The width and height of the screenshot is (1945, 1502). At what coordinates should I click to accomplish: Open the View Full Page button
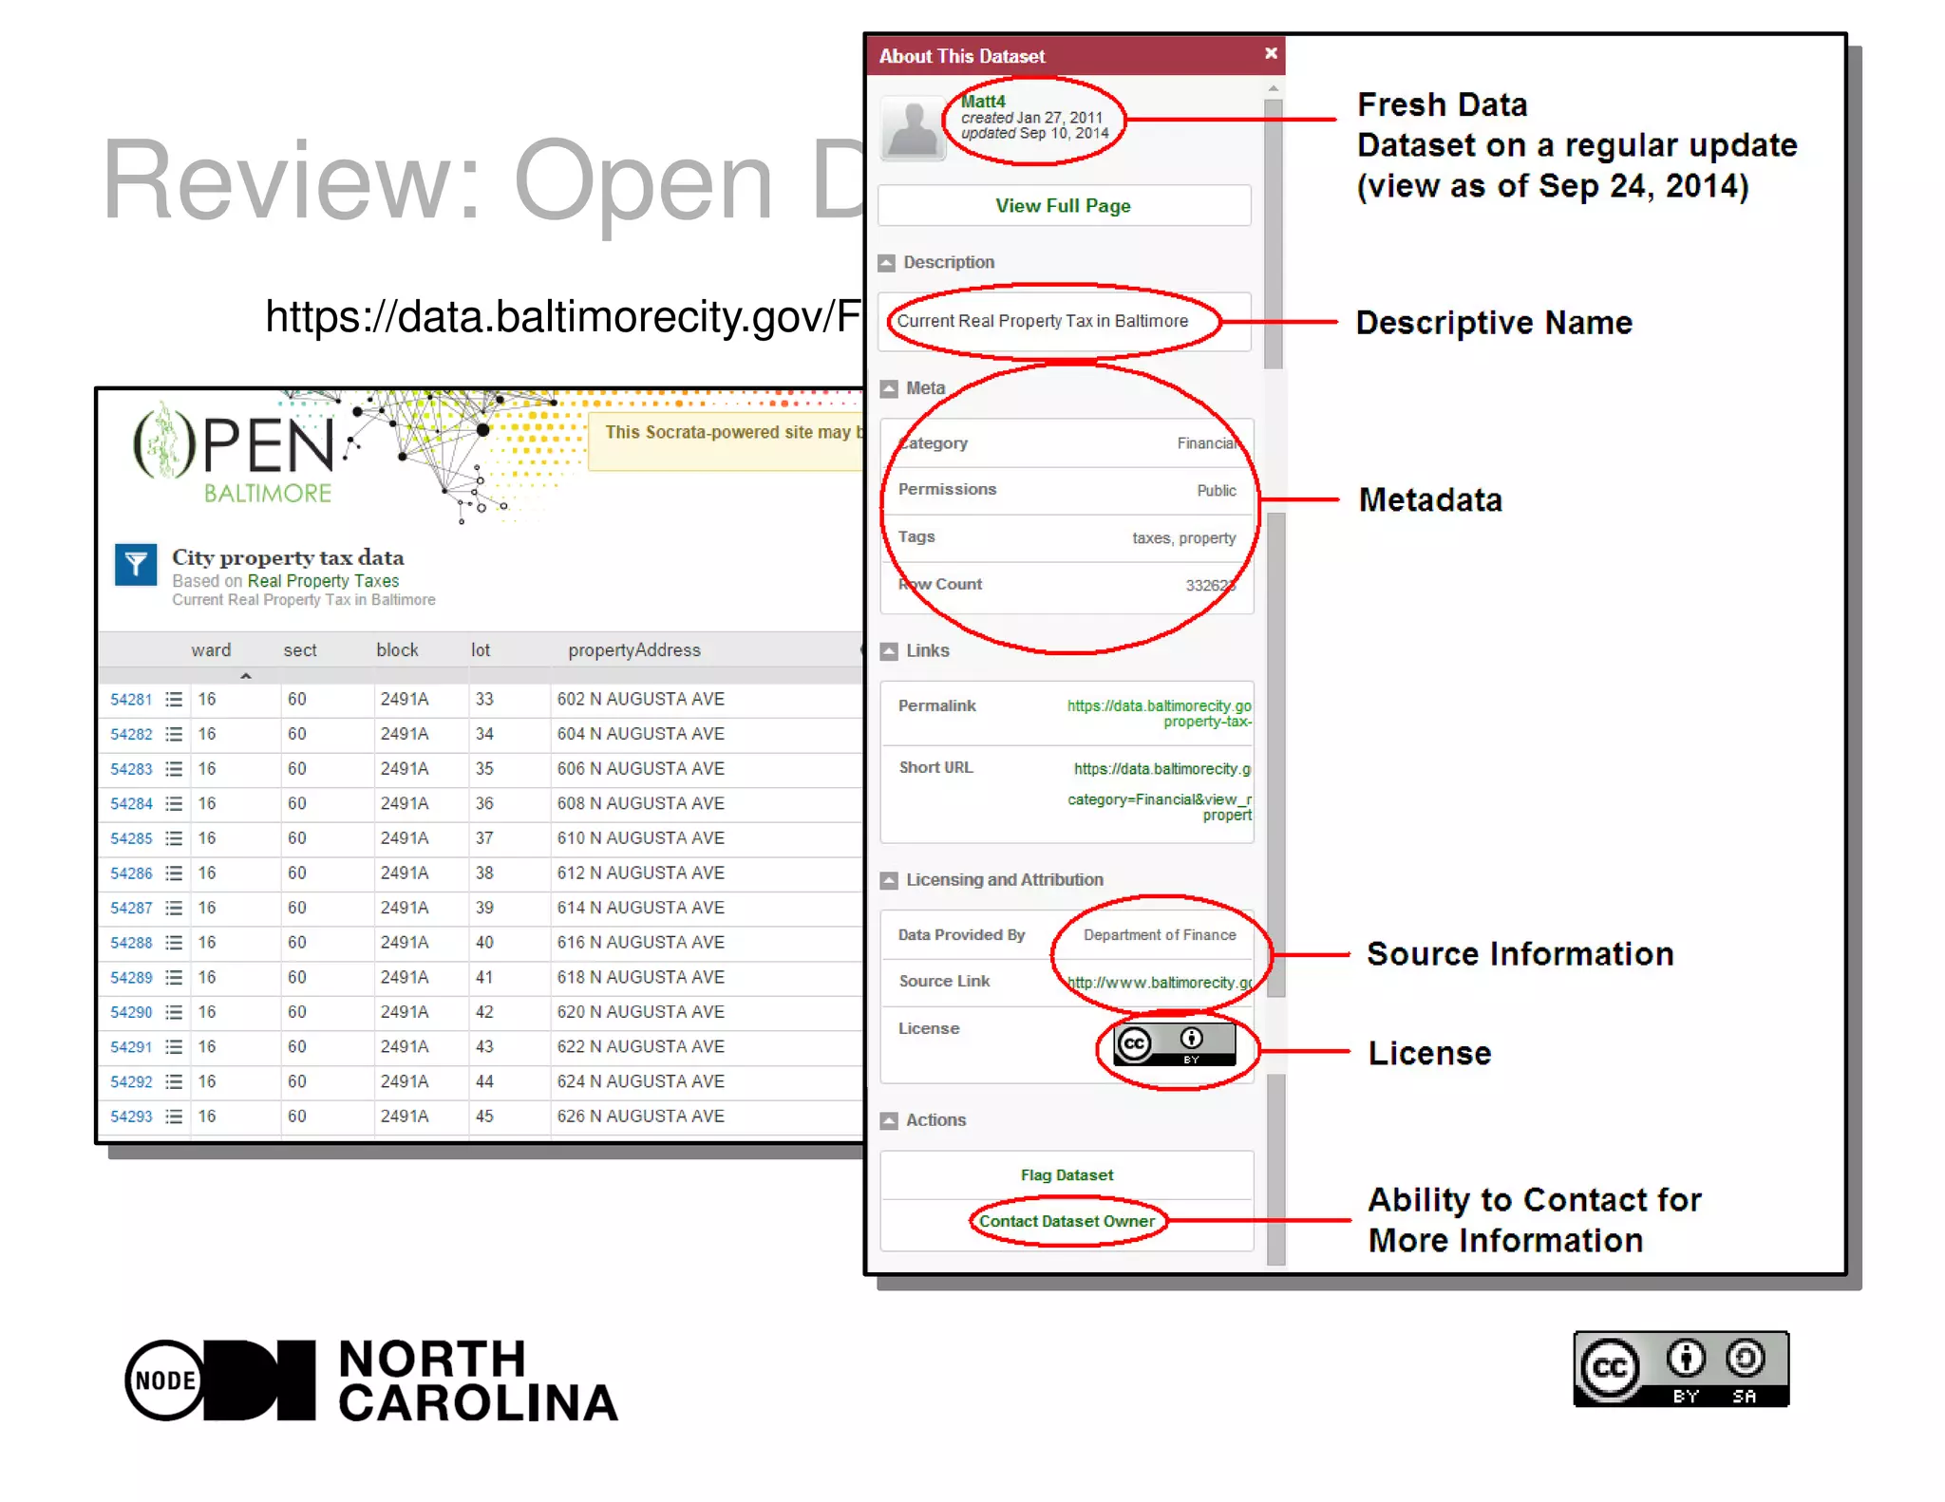(1064, 205)
